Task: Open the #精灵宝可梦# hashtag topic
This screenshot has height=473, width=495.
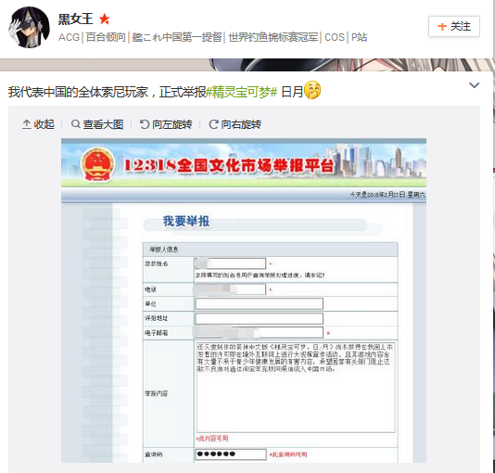Action: point(241,92)
